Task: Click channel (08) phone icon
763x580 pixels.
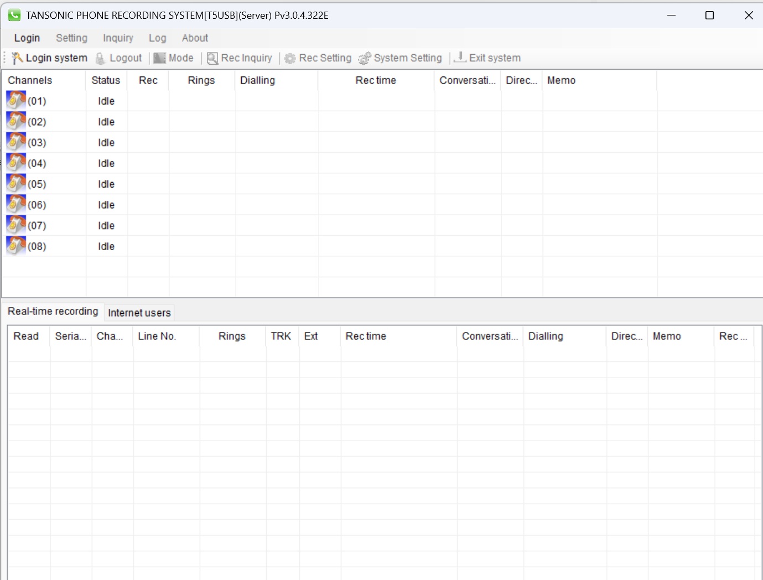Action: click(16, 246)
